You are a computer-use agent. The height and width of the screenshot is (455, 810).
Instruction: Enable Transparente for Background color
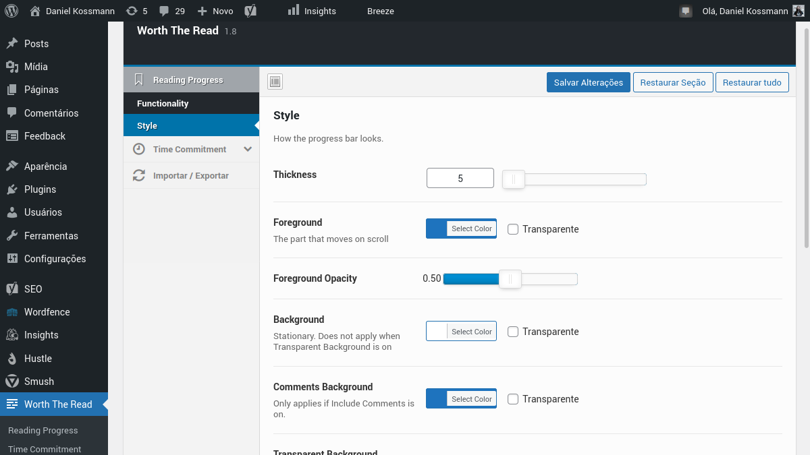(513, 332)
